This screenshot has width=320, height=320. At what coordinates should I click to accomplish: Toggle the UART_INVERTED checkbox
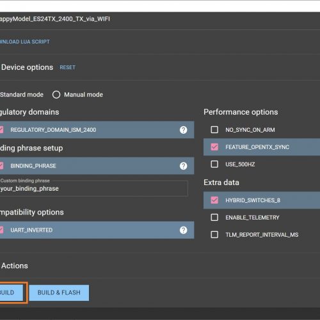coord(1,230)
